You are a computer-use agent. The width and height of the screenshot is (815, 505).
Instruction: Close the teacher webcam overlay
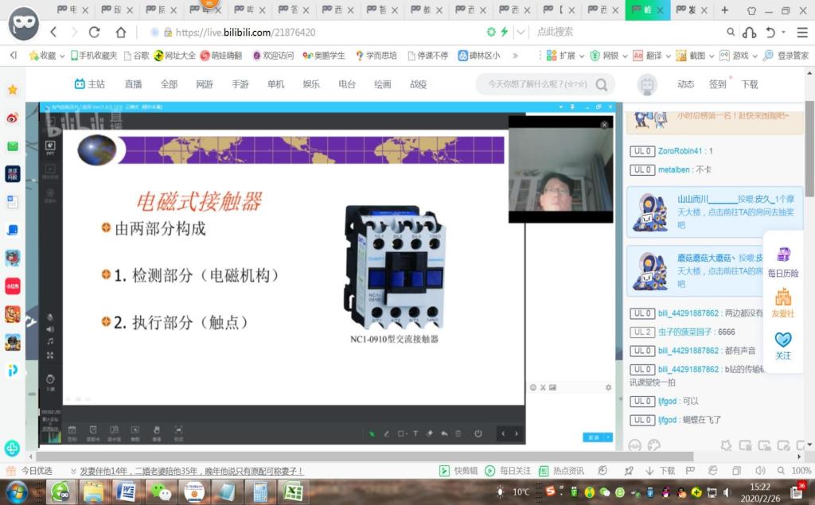click(x=604, y=125)
